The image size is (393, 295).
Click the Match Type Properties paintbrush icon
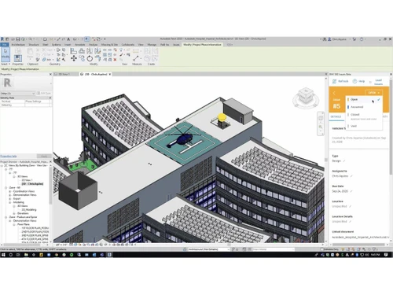tap(38, 60)
